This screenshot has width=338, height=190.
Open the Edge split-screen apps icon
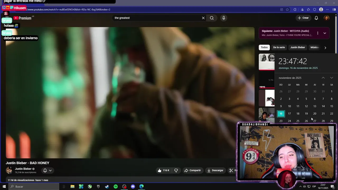pyautogui.click(x=281, y=9)
